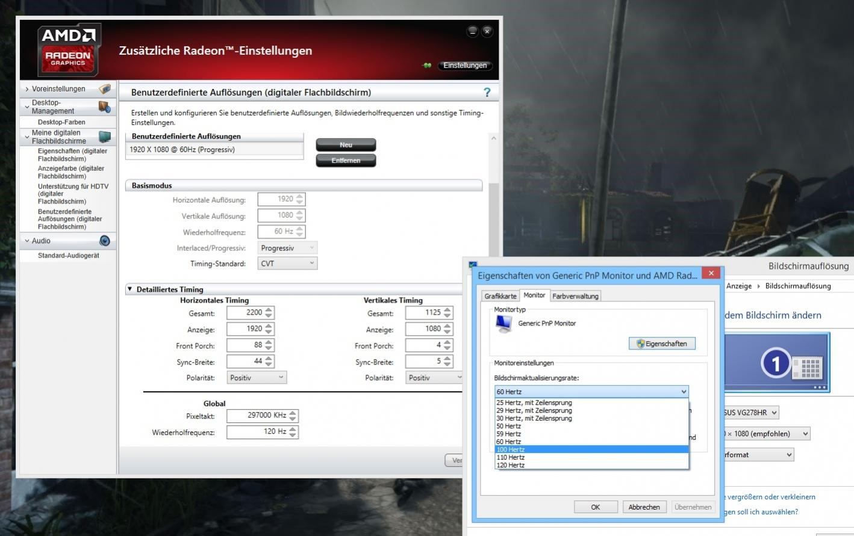854x536 pixels.
Task: Close the Radeon settings window
Action: click(x=487, y=31)
